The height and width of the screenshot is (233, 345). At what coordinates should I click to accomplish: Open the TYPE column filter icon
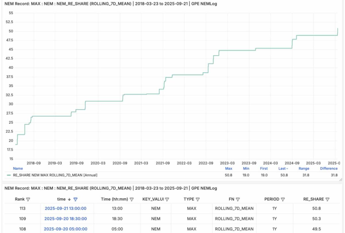[198, 199]
